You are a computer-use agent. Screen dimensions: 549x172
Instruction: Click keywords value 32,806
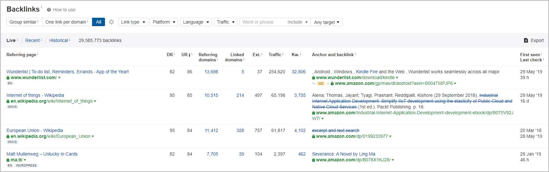pyautogui.click(x=298, y=72)
